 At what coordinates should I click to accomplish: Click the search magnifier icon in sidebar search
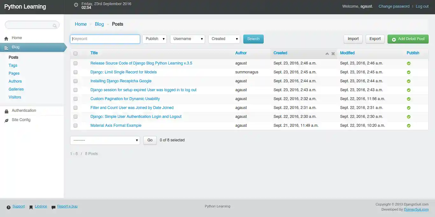[x=55, y=25]
